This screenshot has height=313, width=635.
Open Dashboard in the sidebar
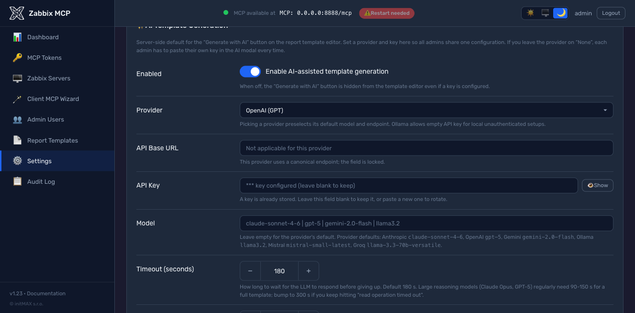coord(57,37)
